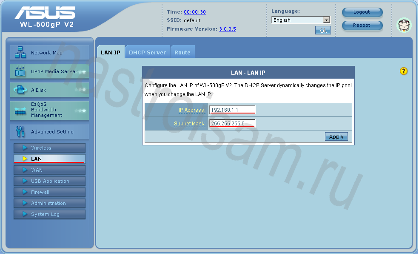Switch to the DHCP Server tab

147,52
